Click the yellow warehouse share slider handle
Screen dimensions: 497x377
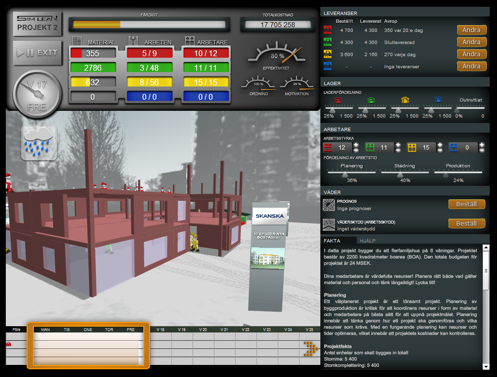[398, 110]
